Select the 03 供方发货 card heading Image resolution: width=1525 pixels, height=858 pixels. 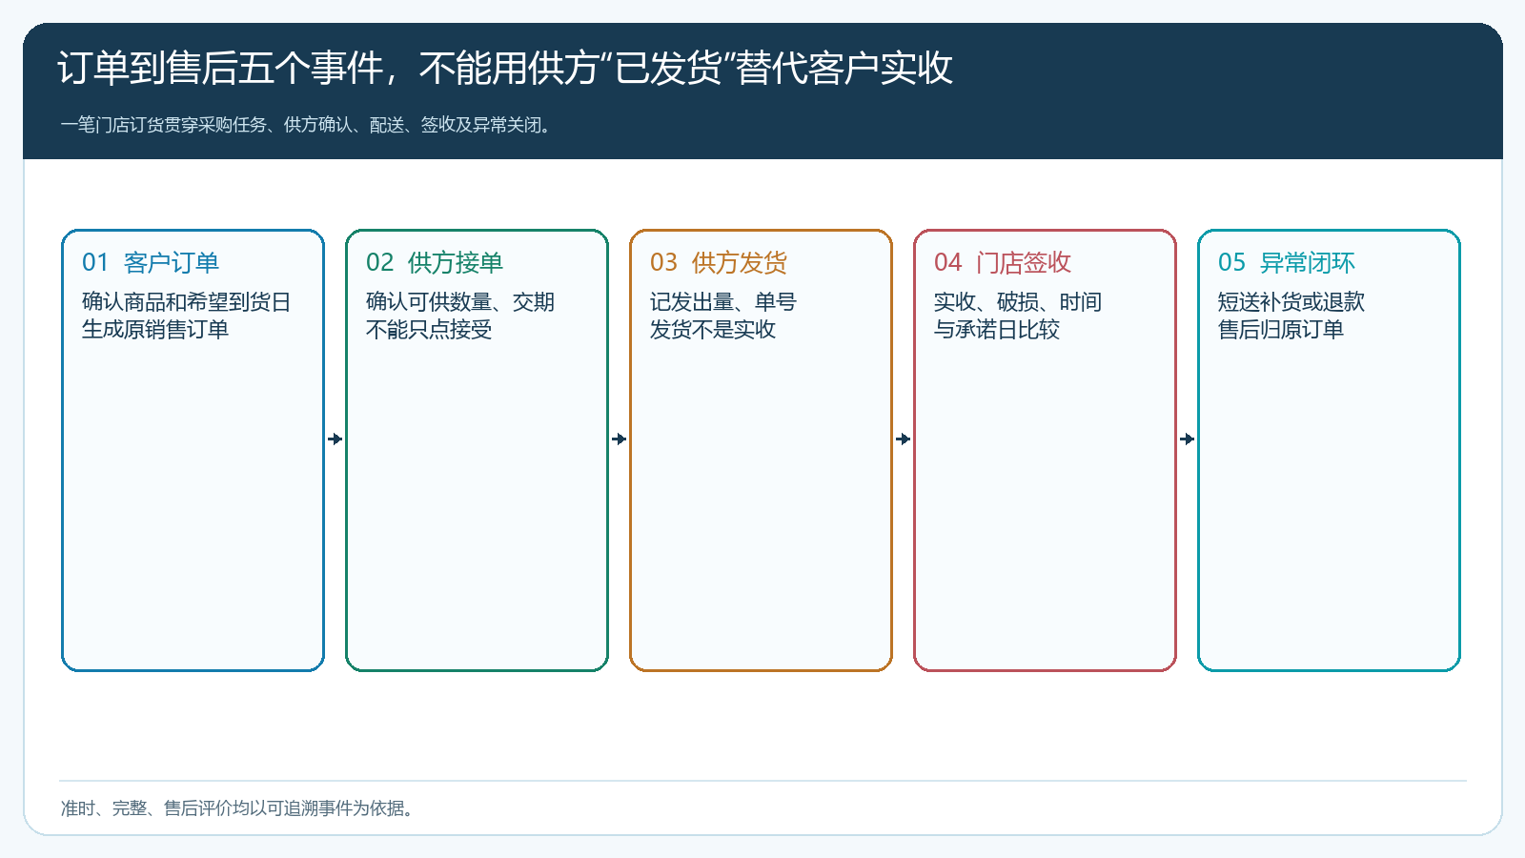click(x=719, y=262)
